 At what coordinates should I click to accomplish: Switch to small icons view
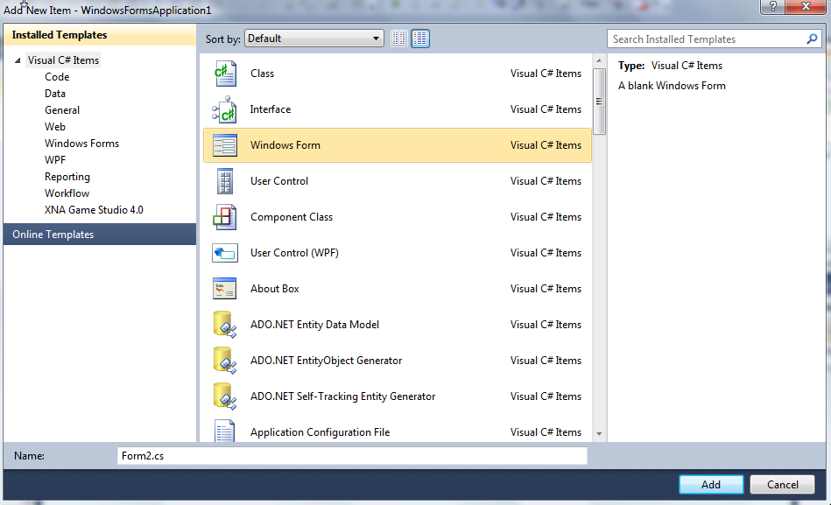coord(399,39)
